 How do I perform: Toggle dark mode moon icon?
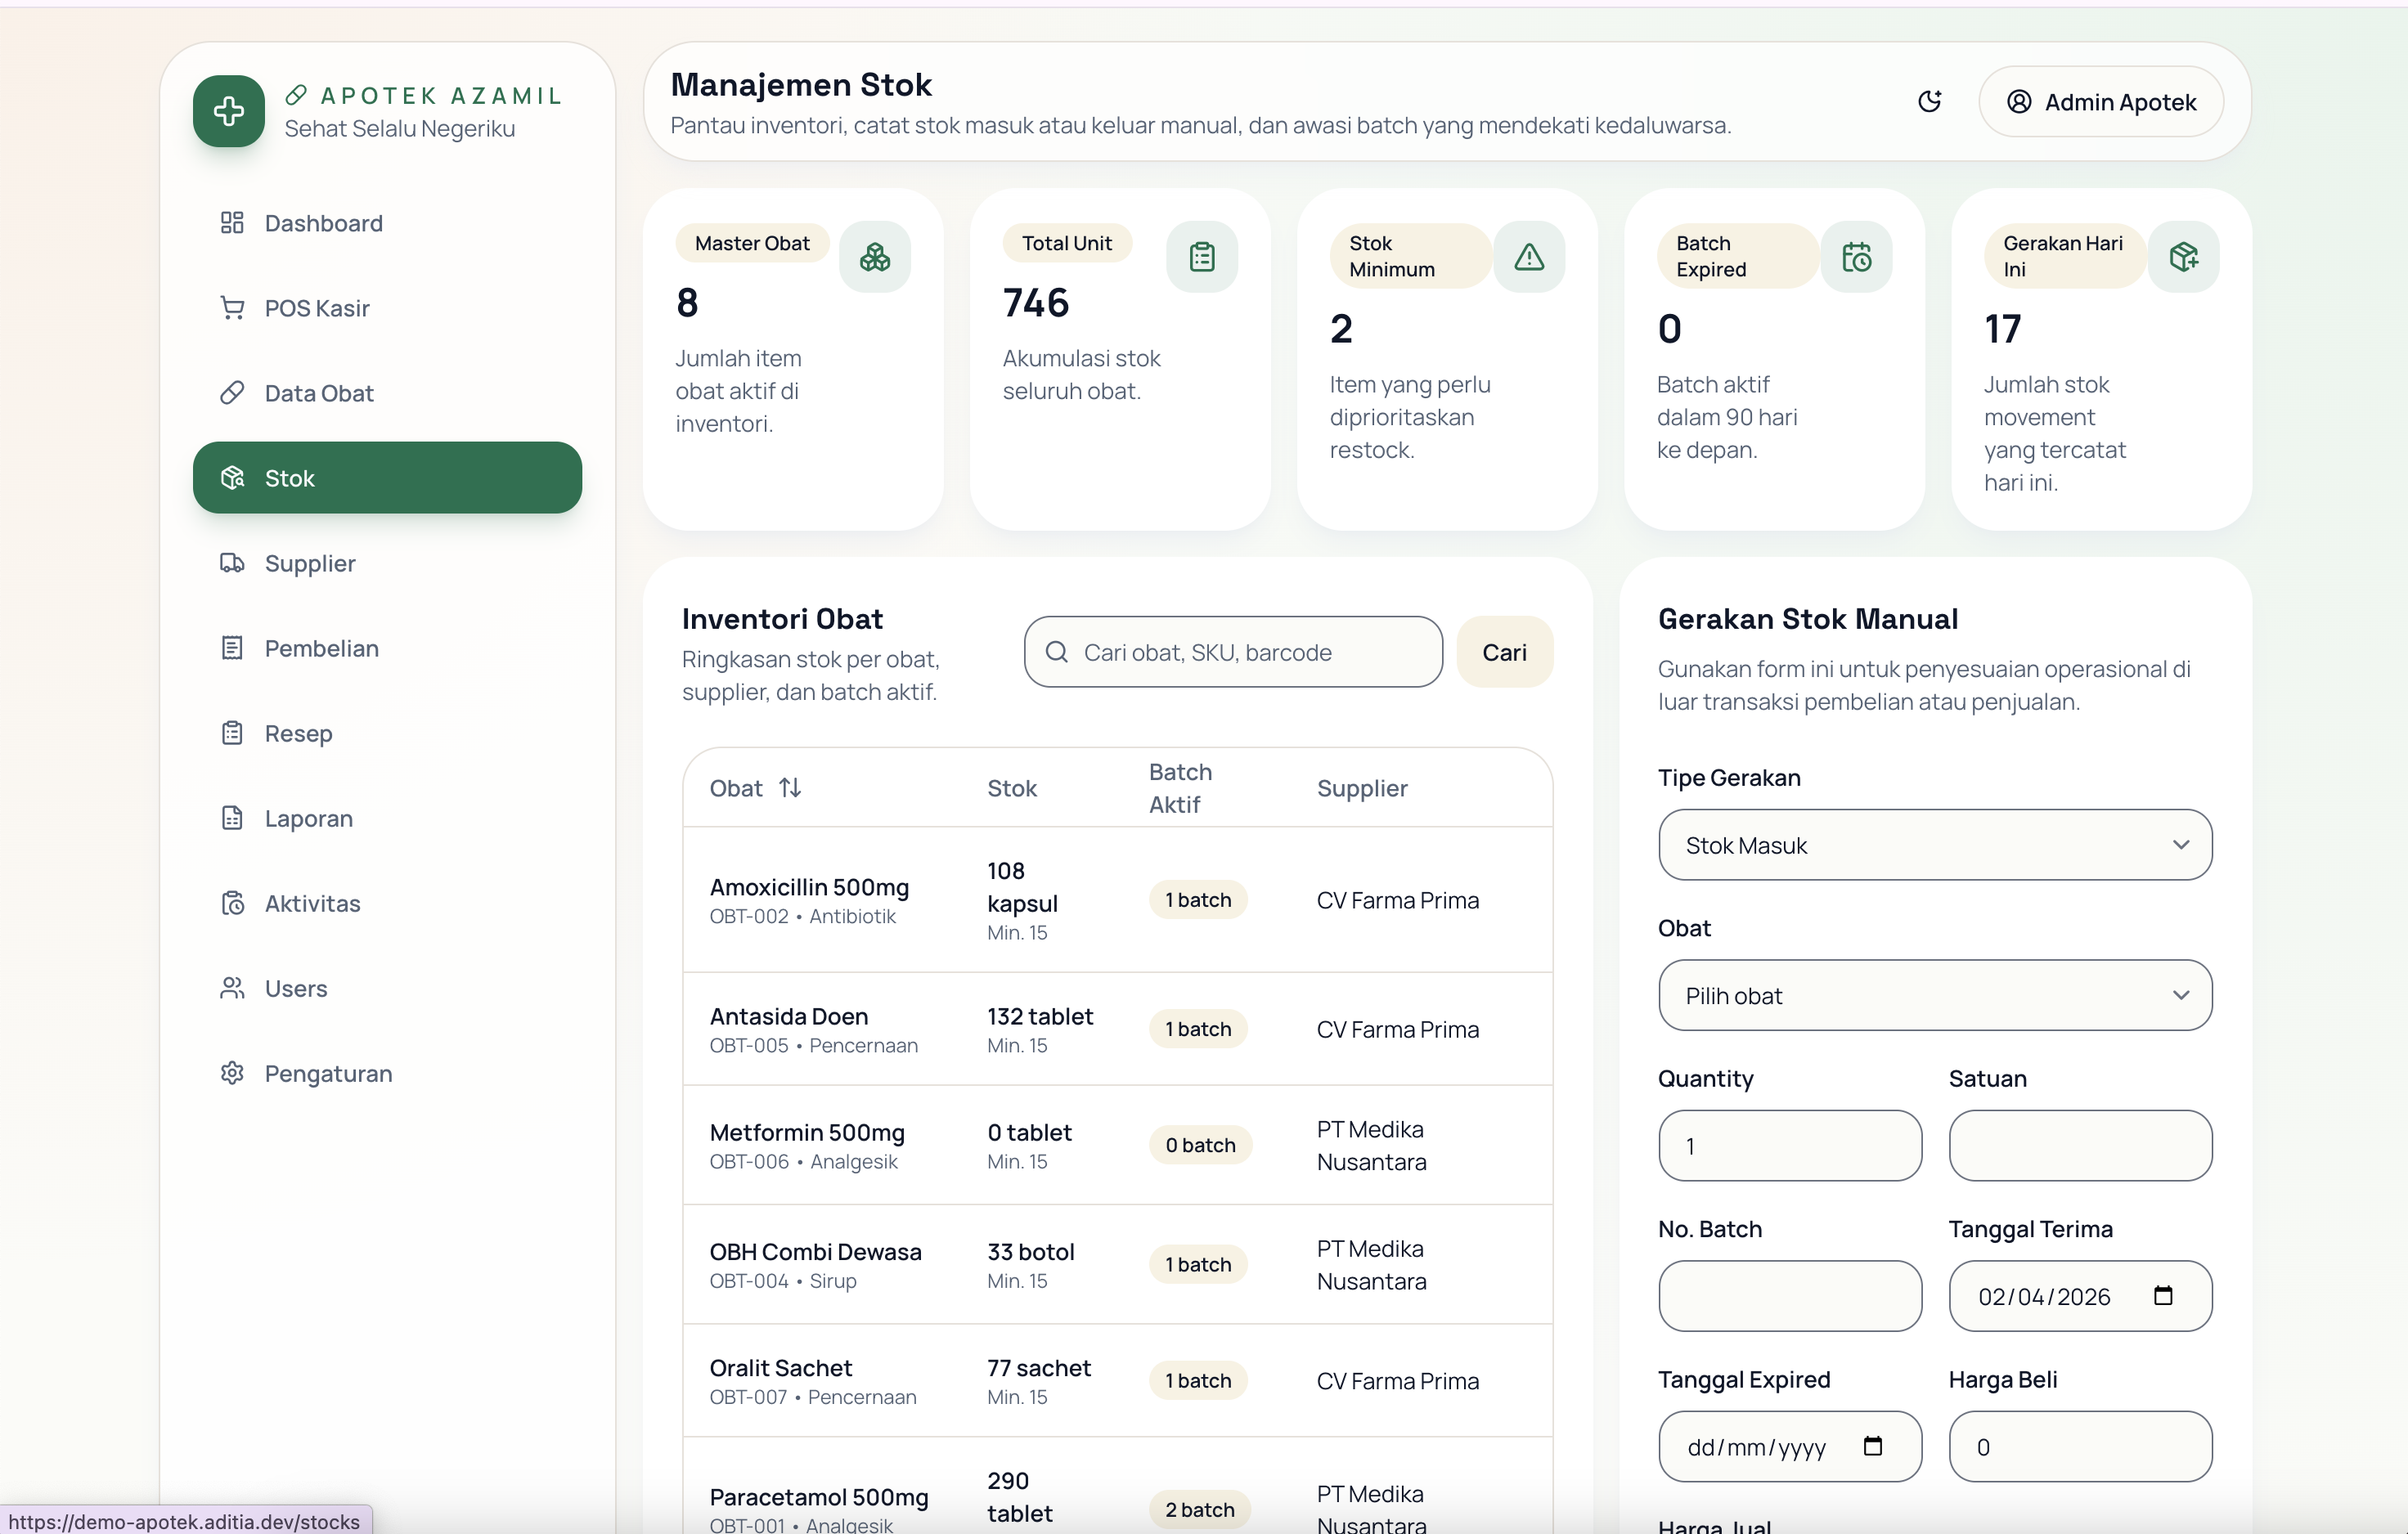tap(1929, 101)
